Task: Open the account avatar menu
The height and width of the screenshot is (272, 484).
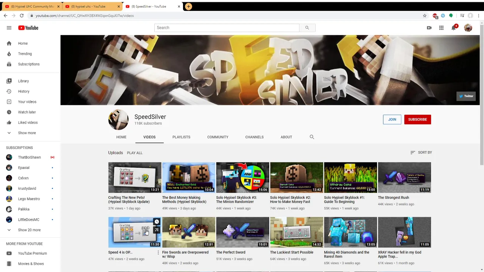Action: 468,28
